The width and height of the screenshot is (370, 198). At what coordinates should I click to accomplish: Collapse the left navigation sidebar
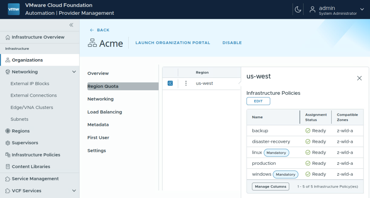coord(71,25)
